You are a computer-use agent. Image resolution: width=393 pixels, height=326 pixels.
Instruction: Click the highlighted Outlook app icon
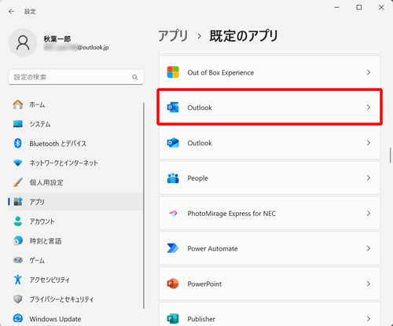(x=173, y=108)
